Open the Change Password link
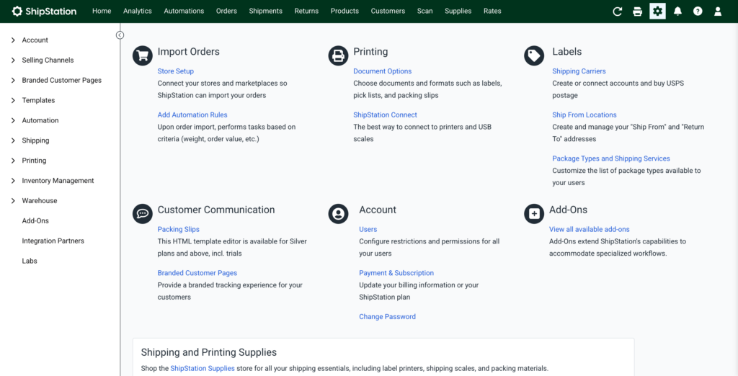Viewport: 738px width, 376px height. click(x=387, y=317)
